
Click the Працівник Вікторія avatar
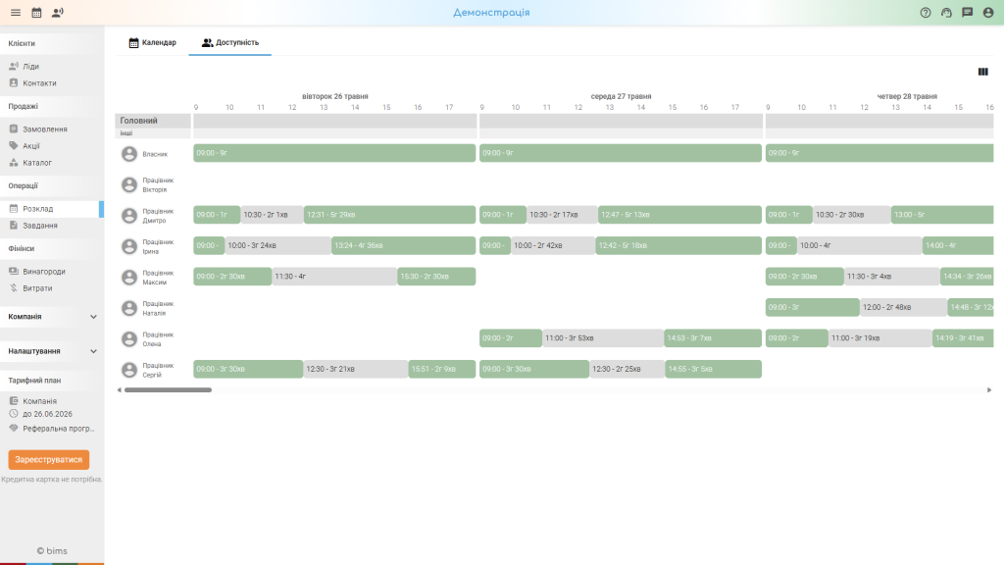pyautogui.click(x=129, y=184)
